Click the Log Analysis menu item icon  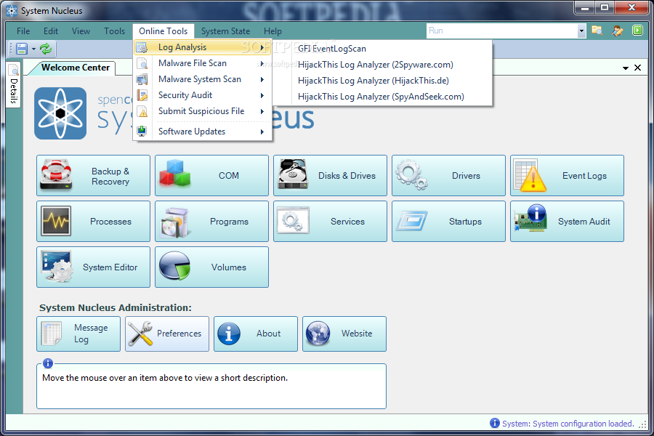(142, 47)
